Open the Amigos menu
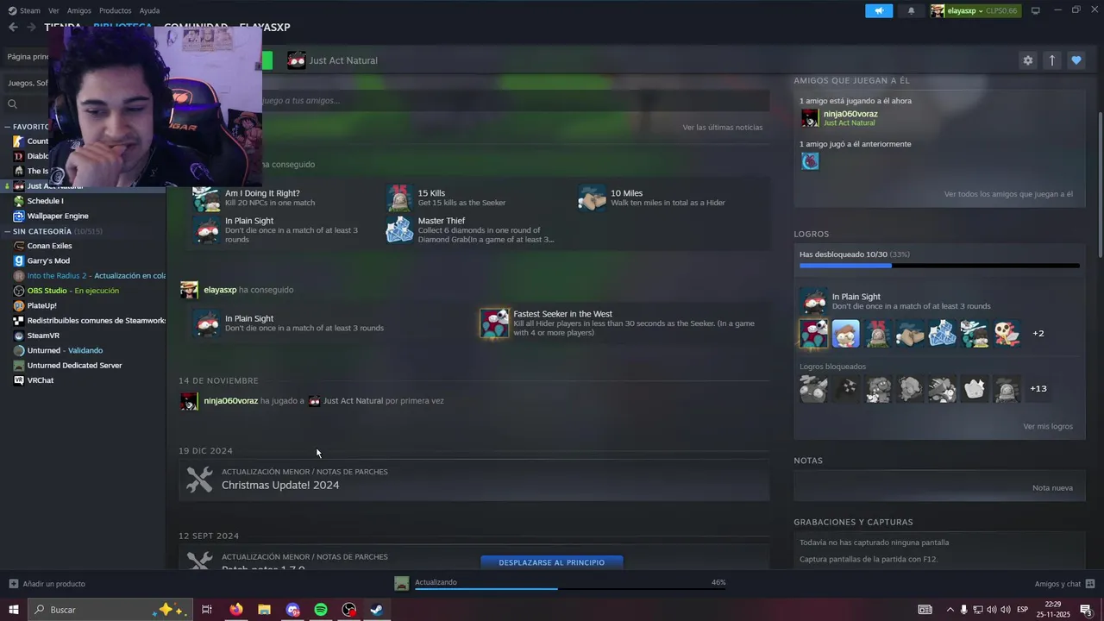 (x=79, y=10)
